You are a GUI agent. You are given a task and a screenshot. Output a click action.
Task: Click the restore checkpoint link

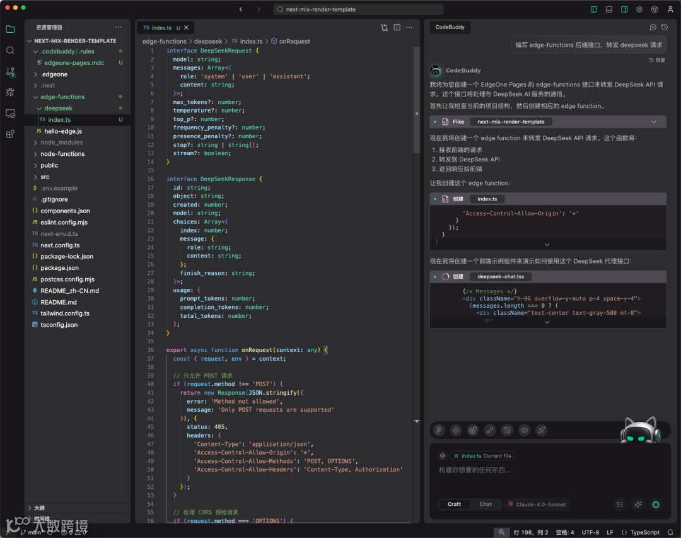tap(657, 60)
